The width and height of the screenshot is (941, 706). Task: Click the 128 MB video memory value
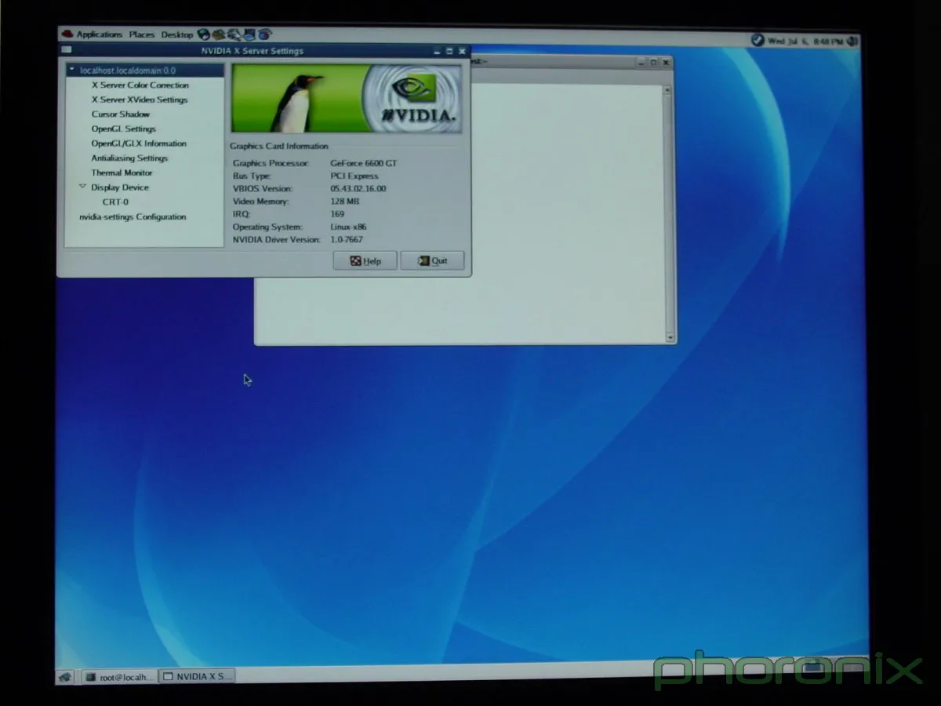pyautogui.click(x=344, y=202)
